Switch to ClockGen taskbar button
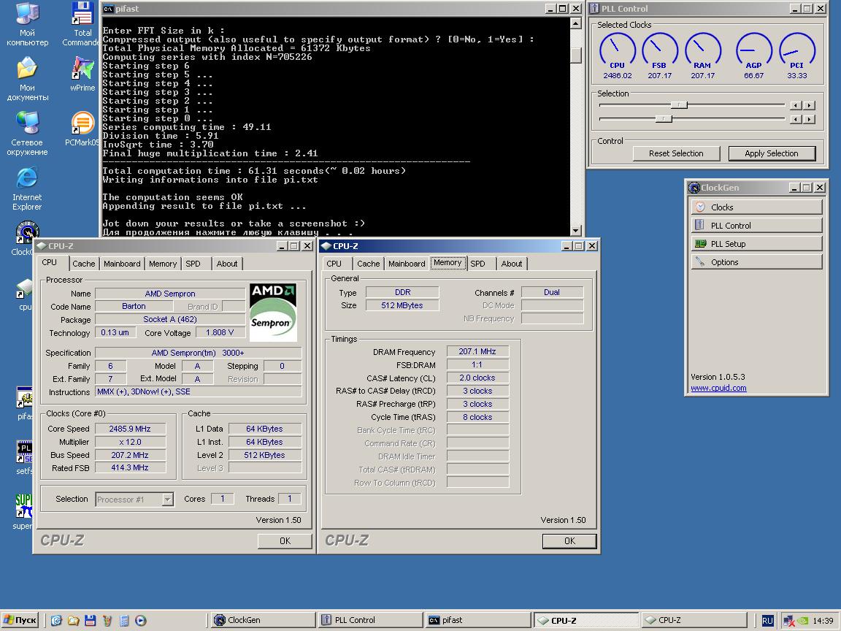The image size is (841, 631). pos(262,620)
